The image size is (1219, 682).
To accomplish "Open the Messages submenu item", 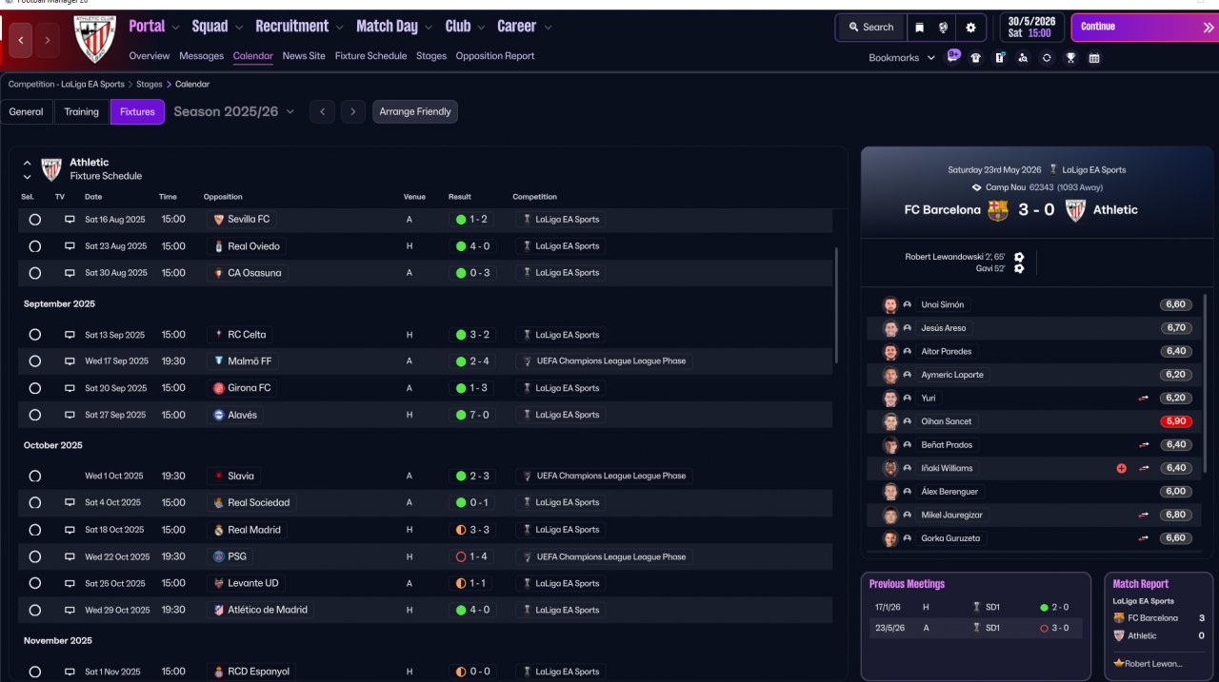I will (x=202, y=56).
